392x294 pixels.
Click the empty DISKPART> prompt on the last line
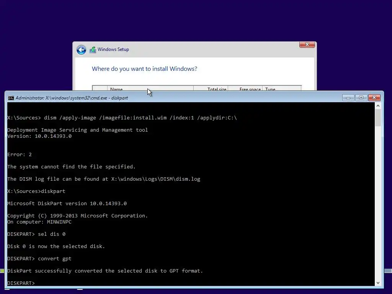[21, 283]
